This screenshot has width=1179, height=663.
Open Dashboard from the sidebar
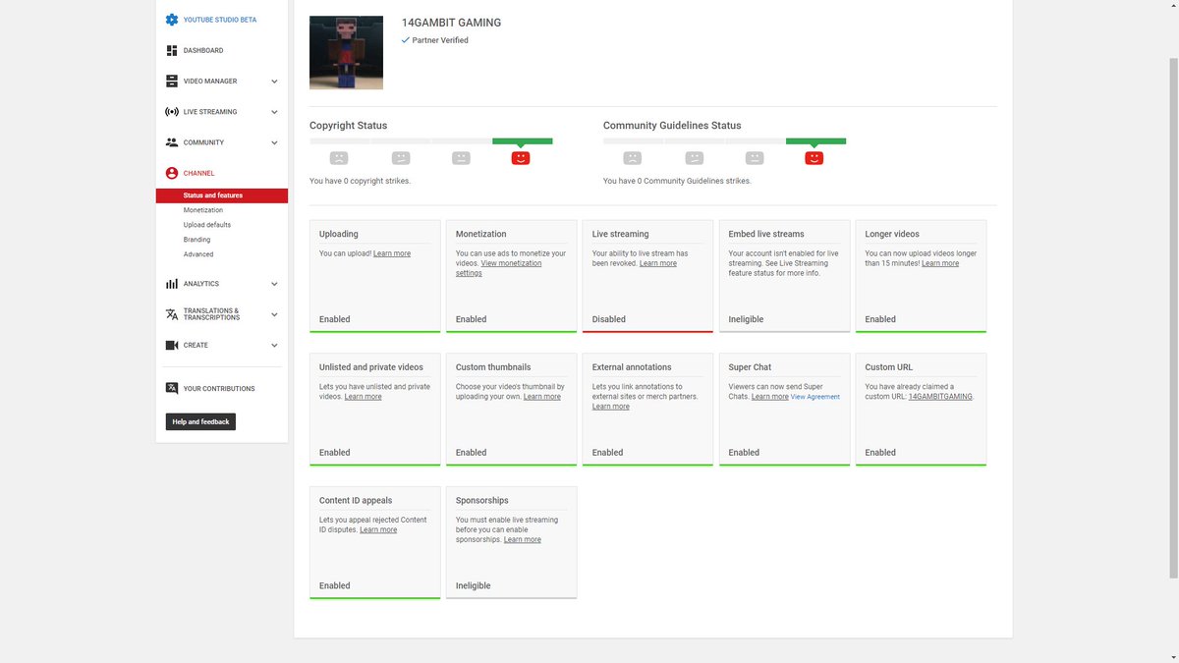pyautogui.click(x=203, y=50)
